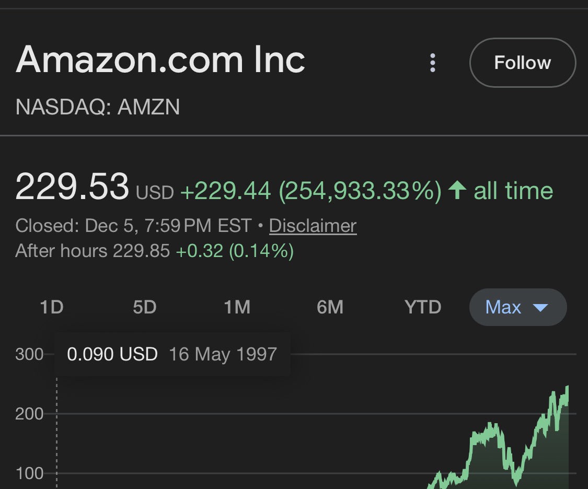Click the after hours 229.85 price line

click(x=155, y=251)
